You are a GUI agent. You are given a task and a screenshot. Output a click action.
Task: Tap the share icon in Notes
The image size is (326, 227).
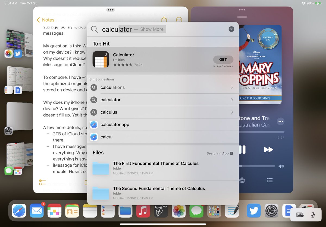164,20
